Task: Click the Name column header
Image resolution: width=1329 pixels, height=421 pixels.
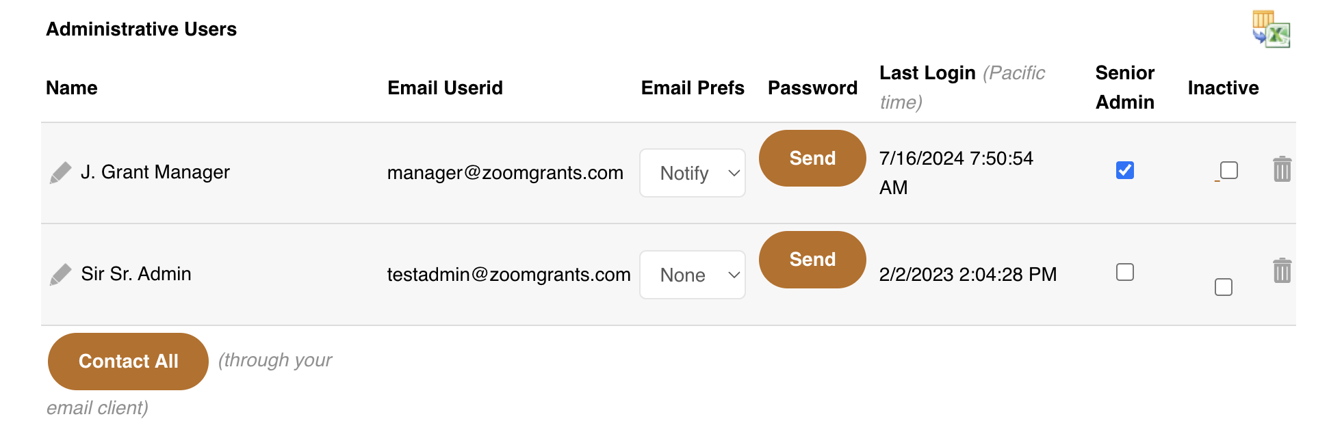Action: 72,88
